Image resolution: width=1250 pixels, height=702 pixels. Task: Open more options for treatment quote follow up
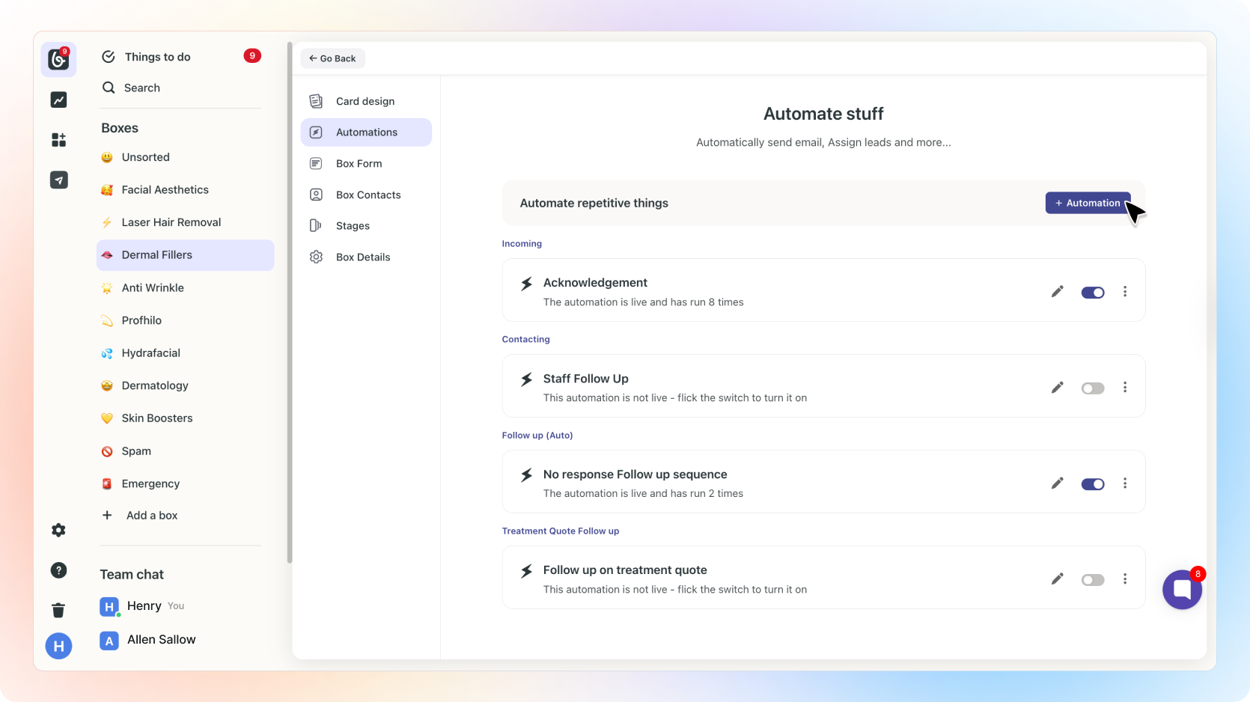point(1125,579)
